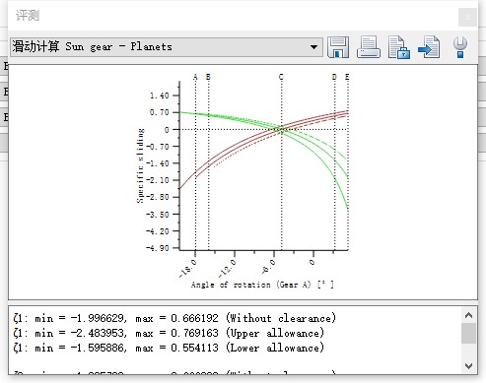Select the Sun gear - Planets combo box
This screenshot has width=486, height=383.
pos(167,47)
